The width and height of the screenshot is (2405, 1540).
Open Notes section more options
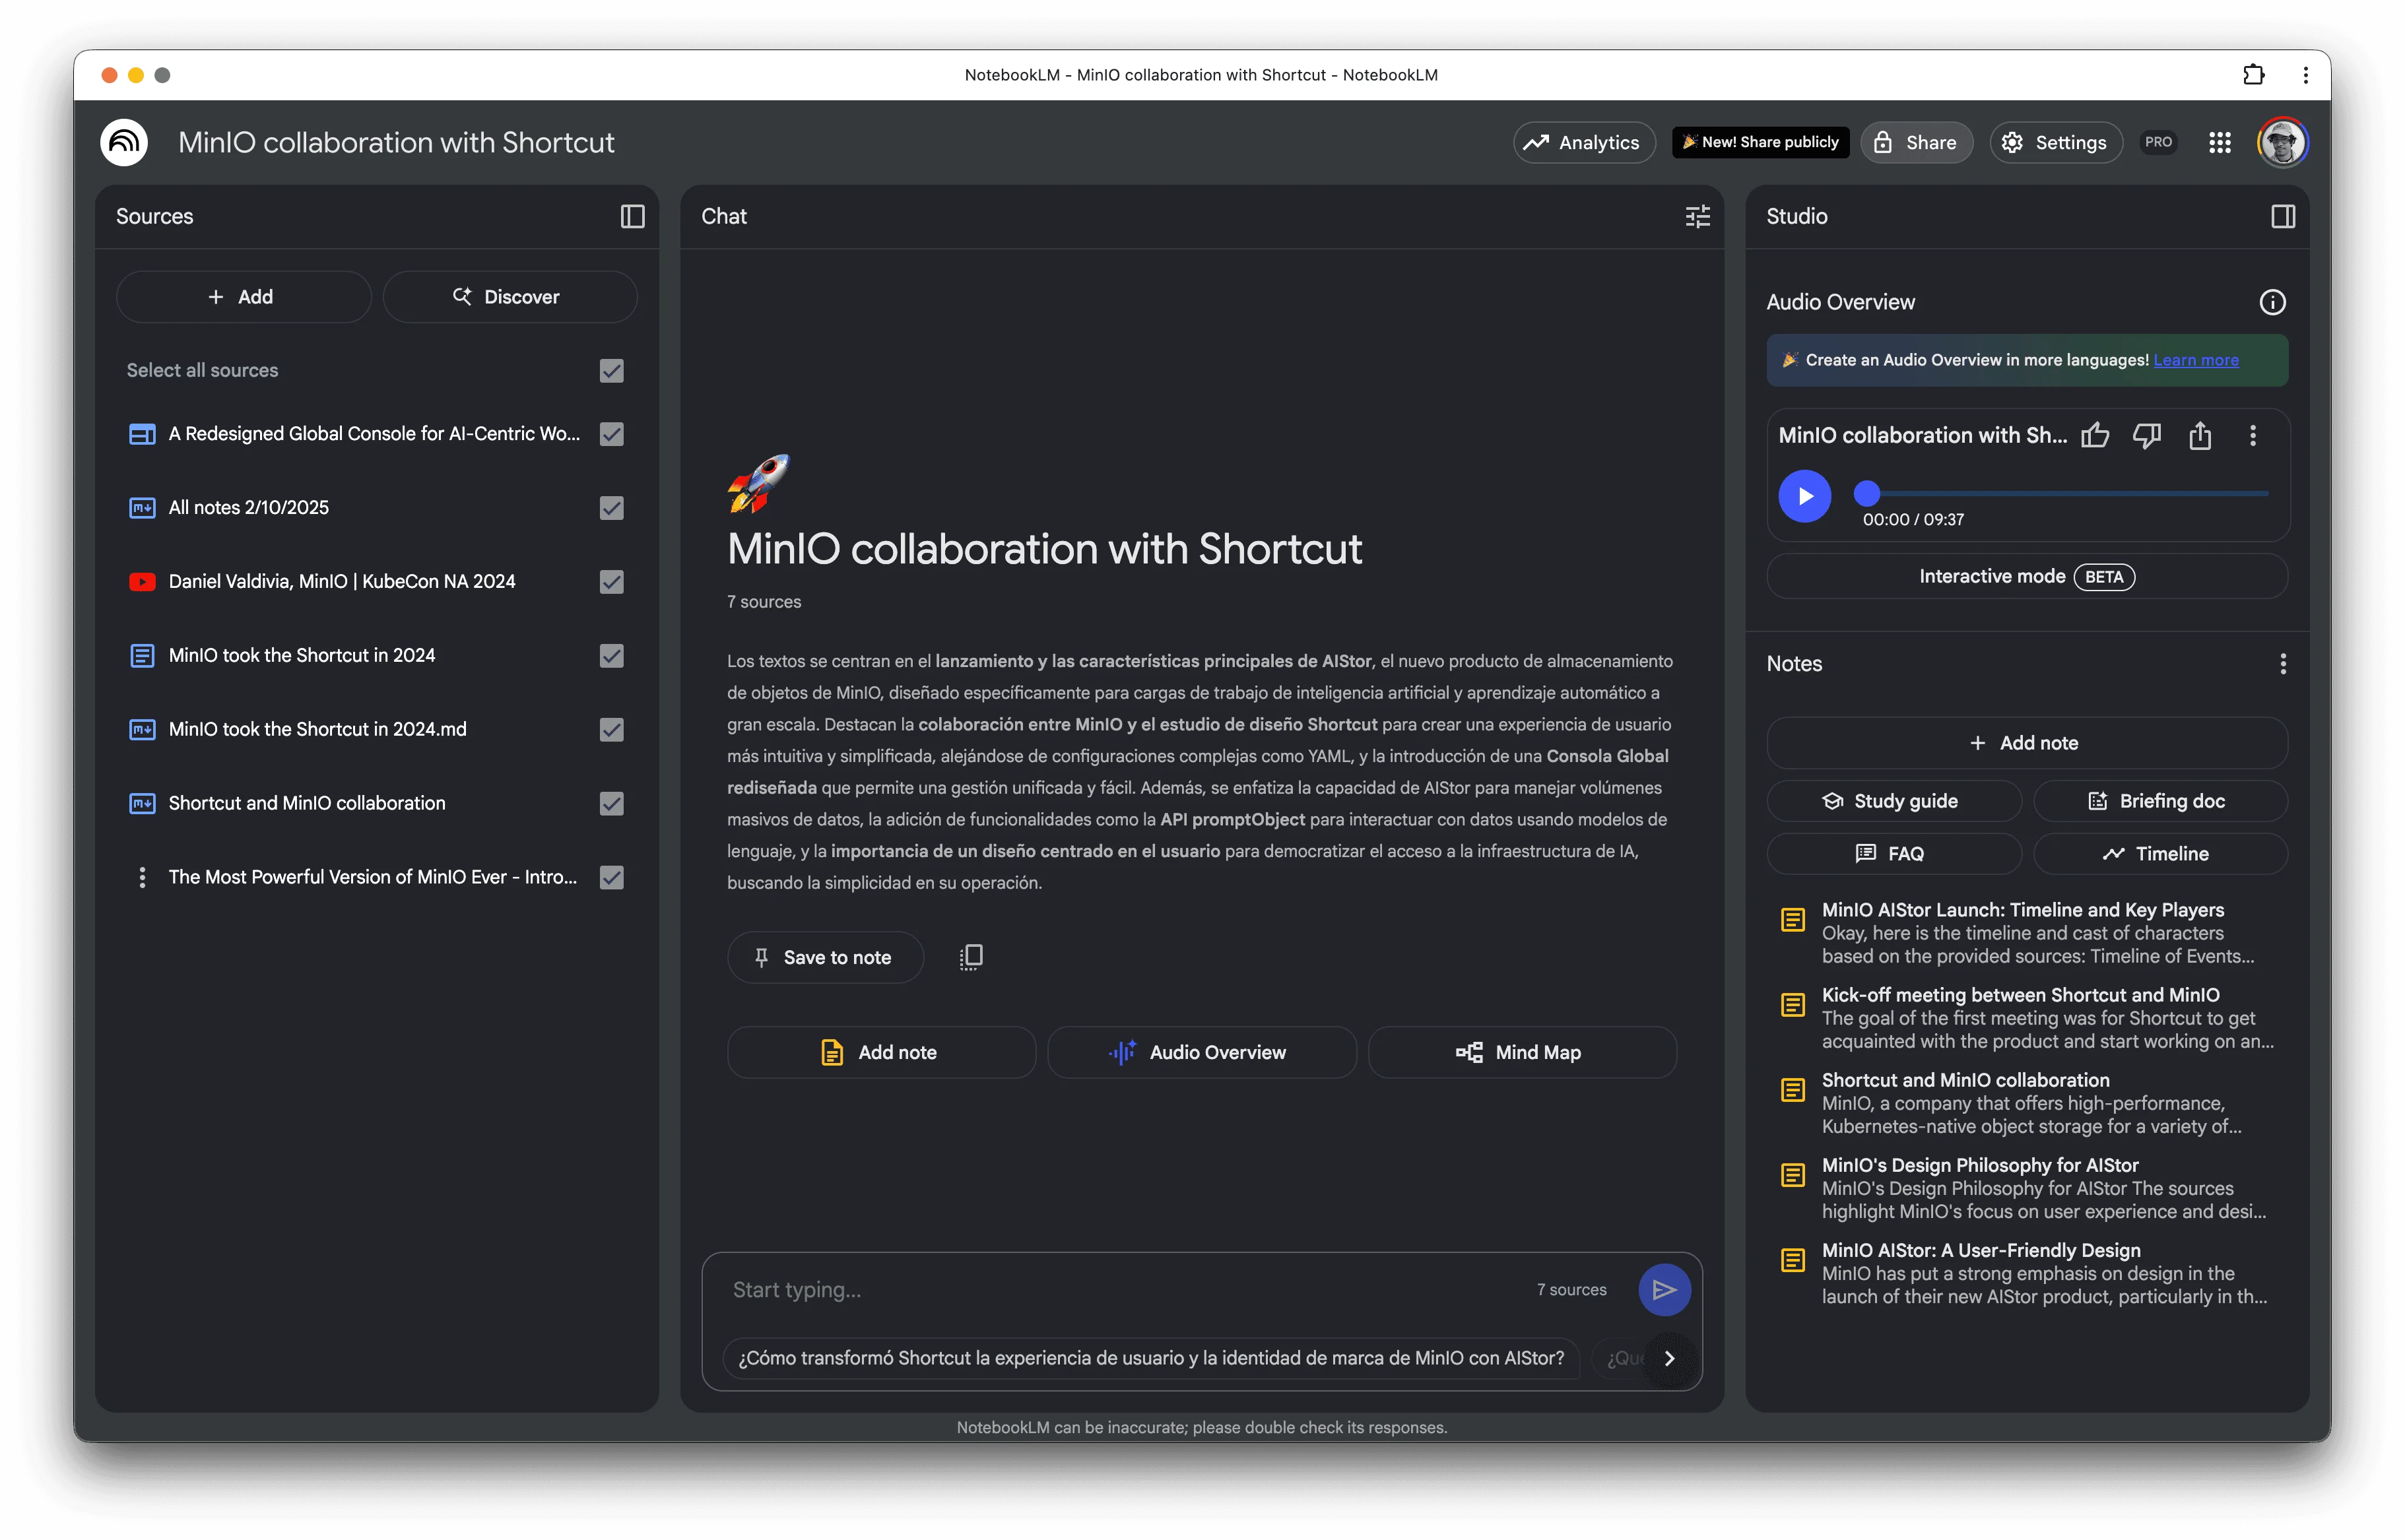(x=2282, y=664)
